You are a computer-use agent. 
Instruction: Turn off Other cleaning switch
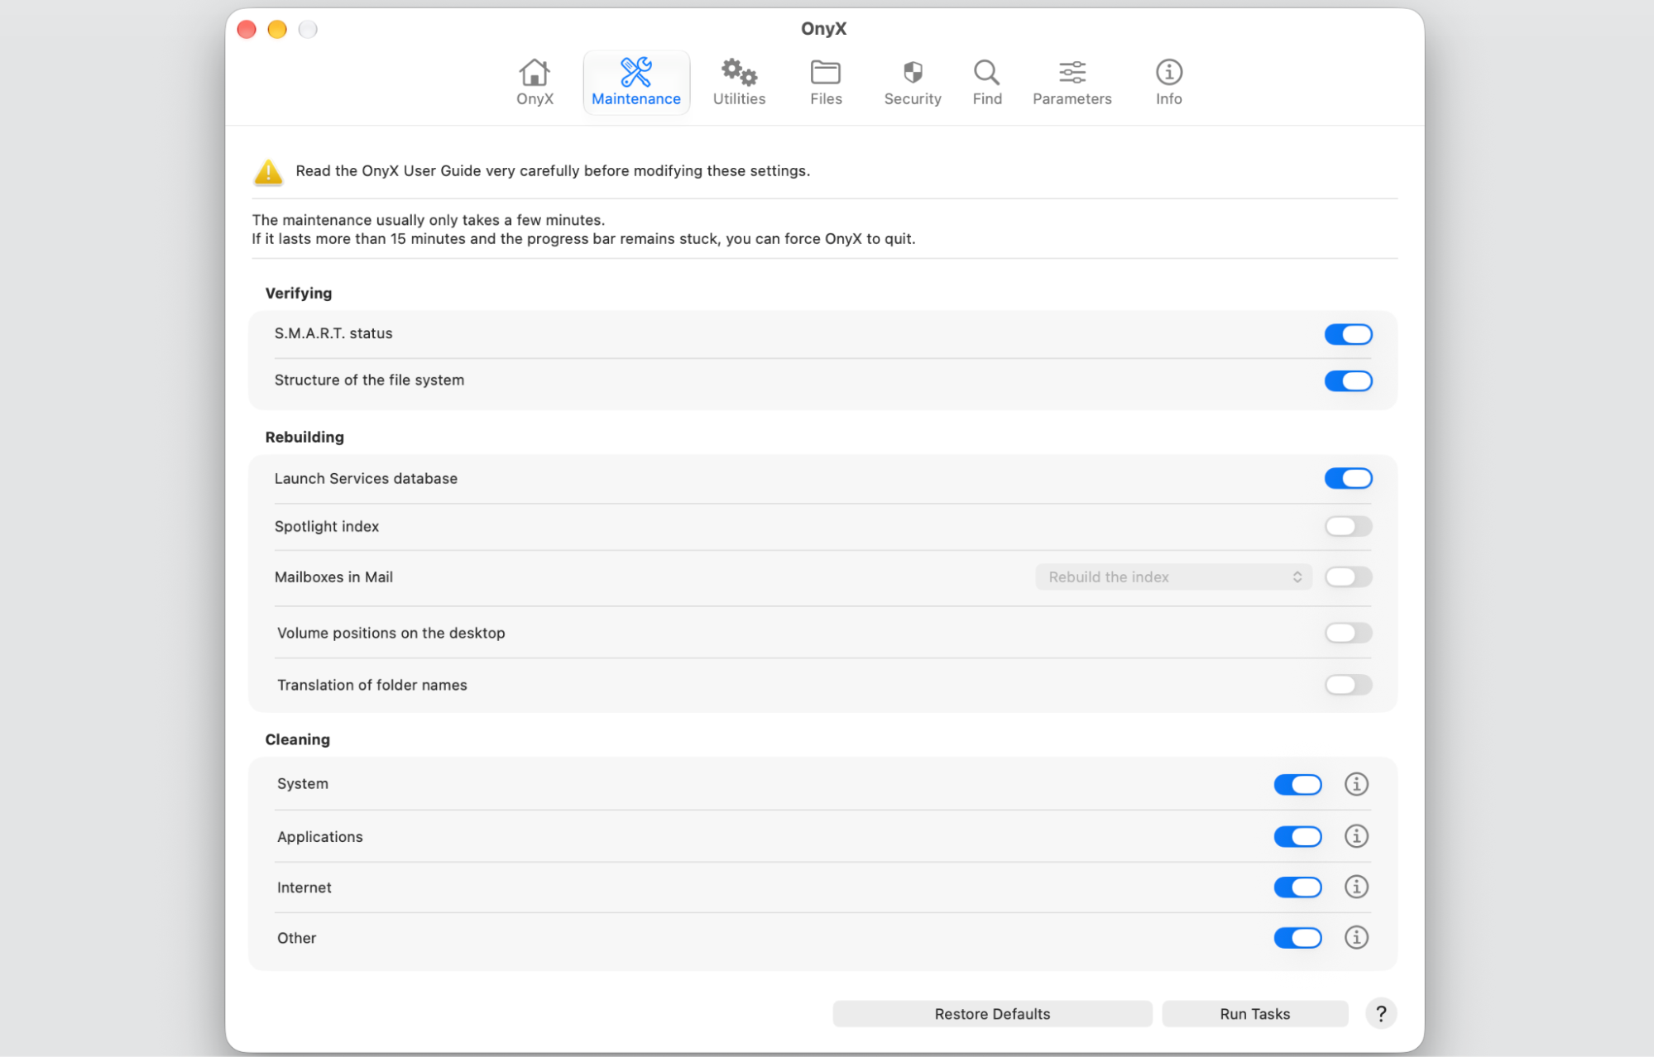(1297, 938)
